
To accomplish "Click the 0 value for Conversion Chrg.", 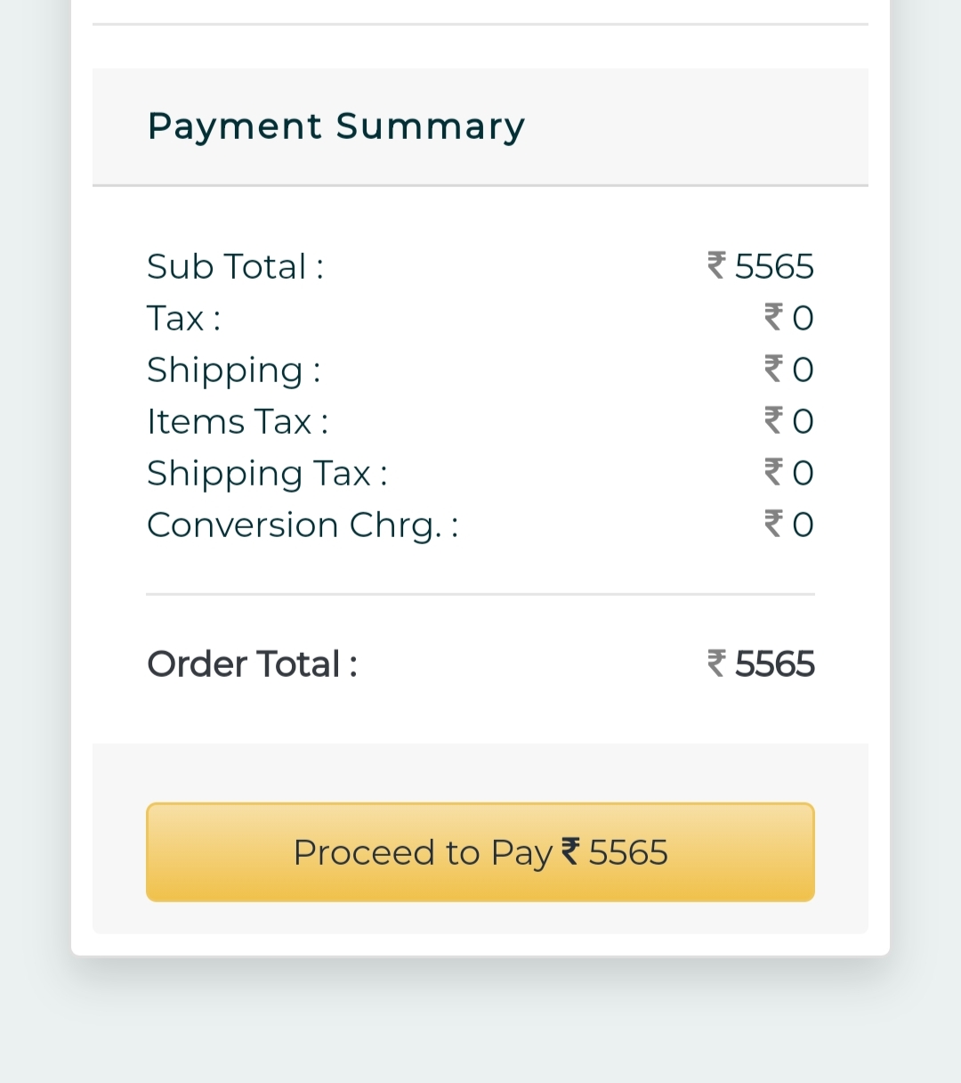I will 803,525.
